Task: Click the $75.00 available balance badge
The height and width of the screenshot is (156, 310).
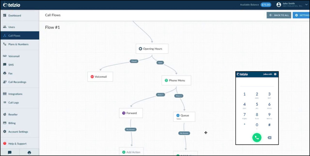Action: pyautogui.click(x=266, y=5)
